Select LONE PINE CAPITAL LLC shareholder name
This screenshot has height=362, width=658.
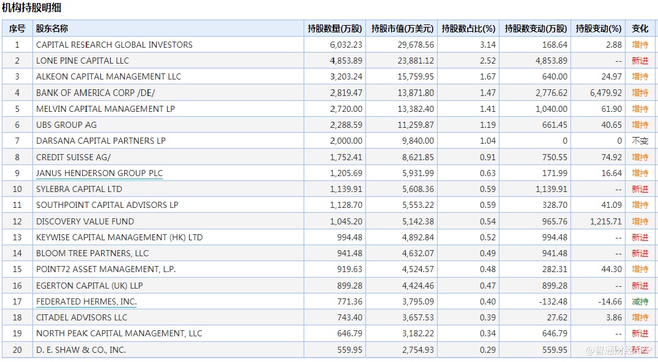click(x=83, y=61)
